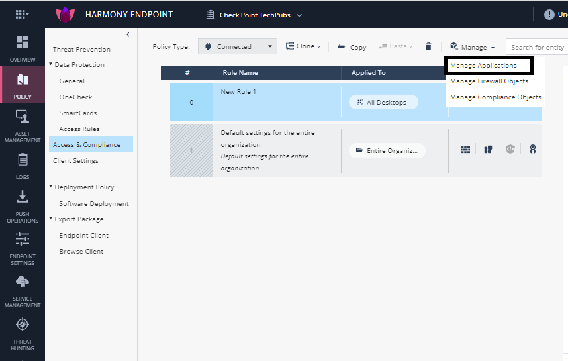
Task: Open Software Deployment page
Action: (x=94, y=204)
